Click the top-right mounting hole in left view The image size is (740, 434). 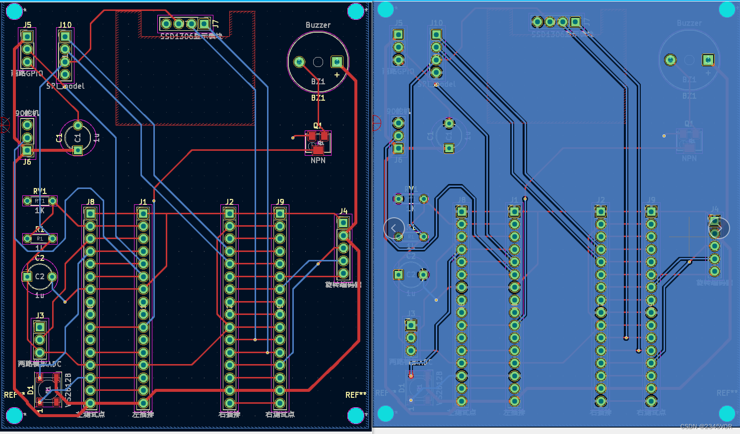356,11
